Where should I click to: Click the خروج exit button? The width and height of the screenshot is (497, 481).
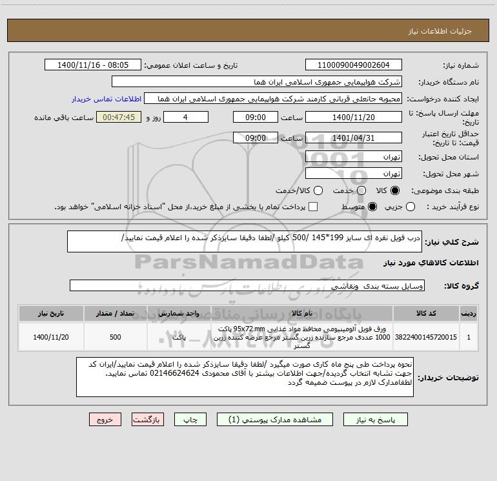click(x=105, y=420)
